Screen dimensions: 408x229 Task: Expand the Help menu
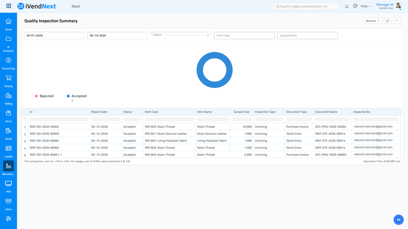click(365, 6)
